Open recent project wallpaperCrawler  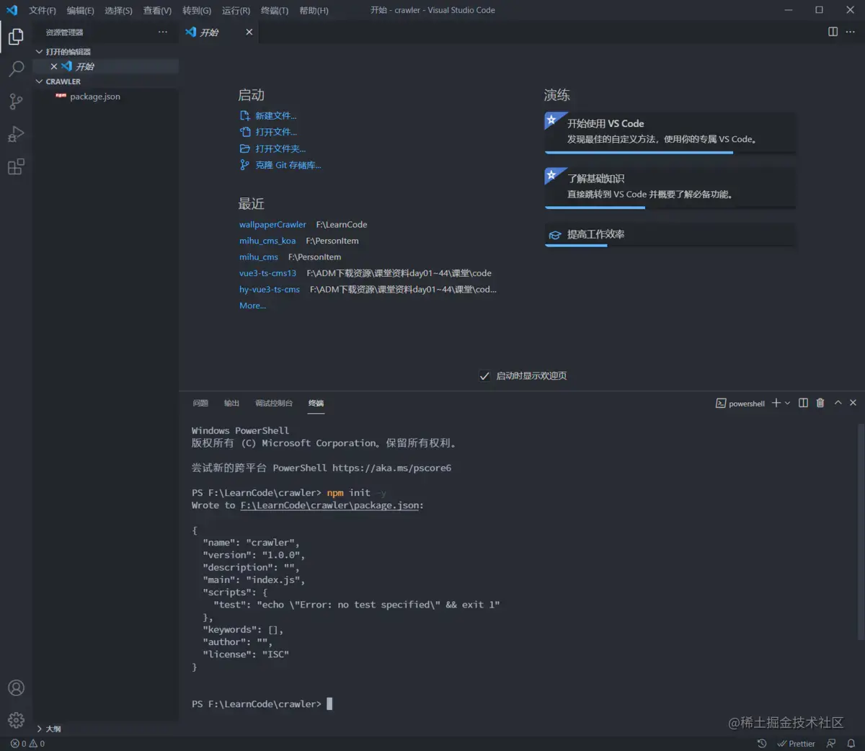click(272, 225)
